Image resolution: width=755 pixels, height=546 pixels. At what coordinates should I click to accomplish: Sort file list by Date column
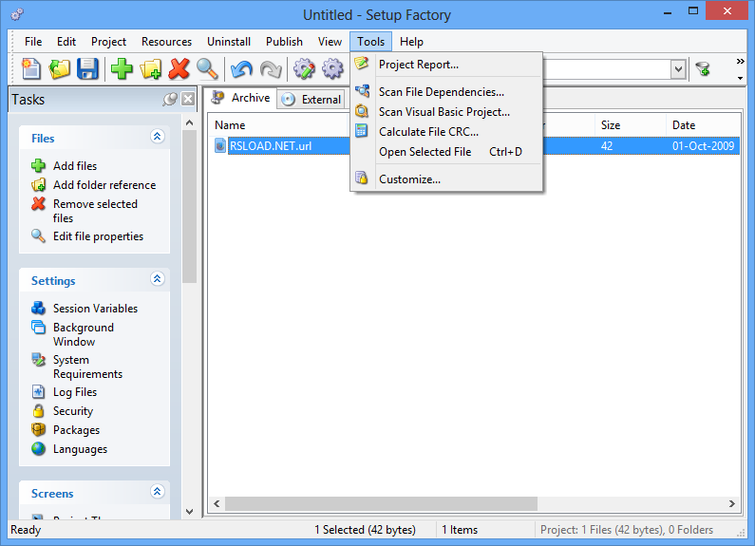tap(703, 125)
